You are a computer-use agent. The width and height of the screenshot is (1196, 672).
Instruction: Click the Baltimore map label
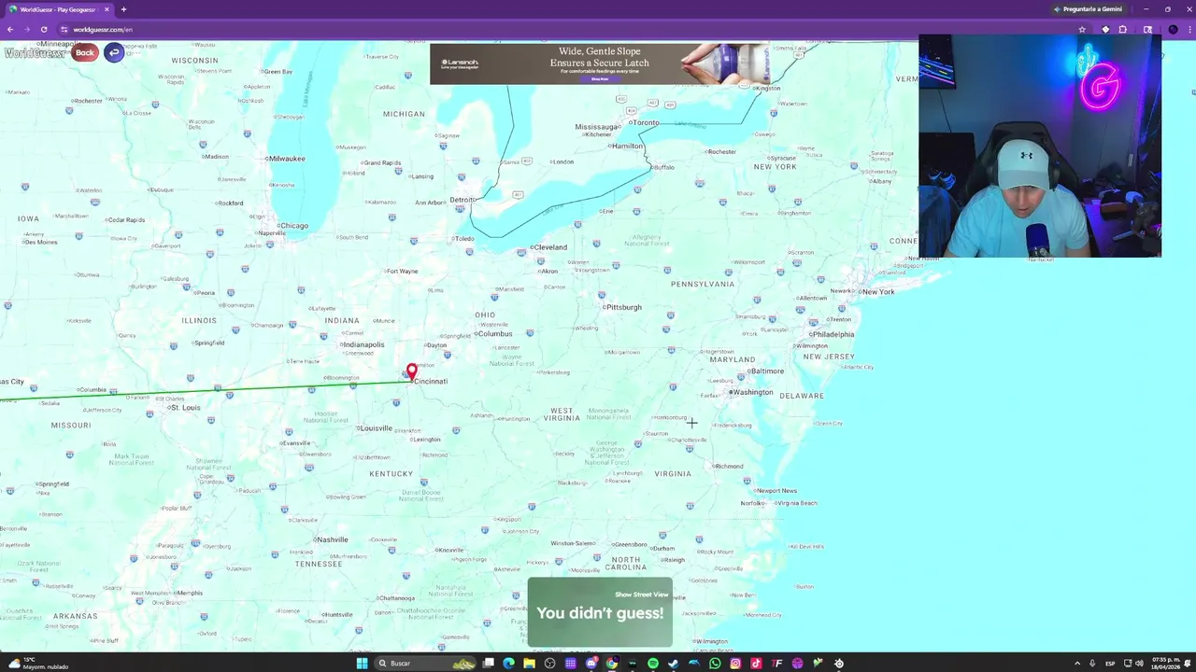(766, 371)
